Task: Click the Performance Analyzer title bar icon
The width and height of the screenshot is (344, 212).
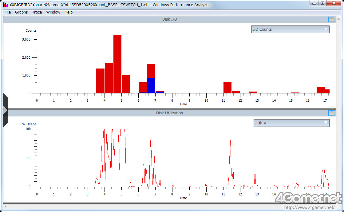Action: point(6,5)
